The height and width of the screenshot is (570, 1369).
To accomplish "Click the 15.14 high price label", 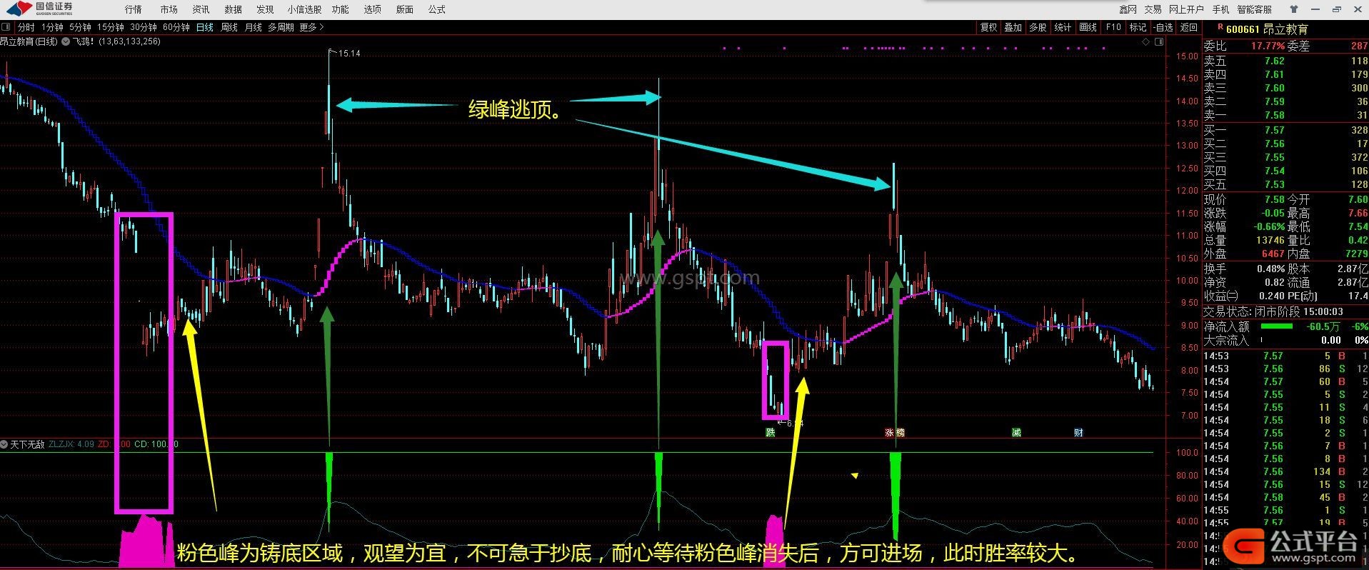I will pos(349,54).
